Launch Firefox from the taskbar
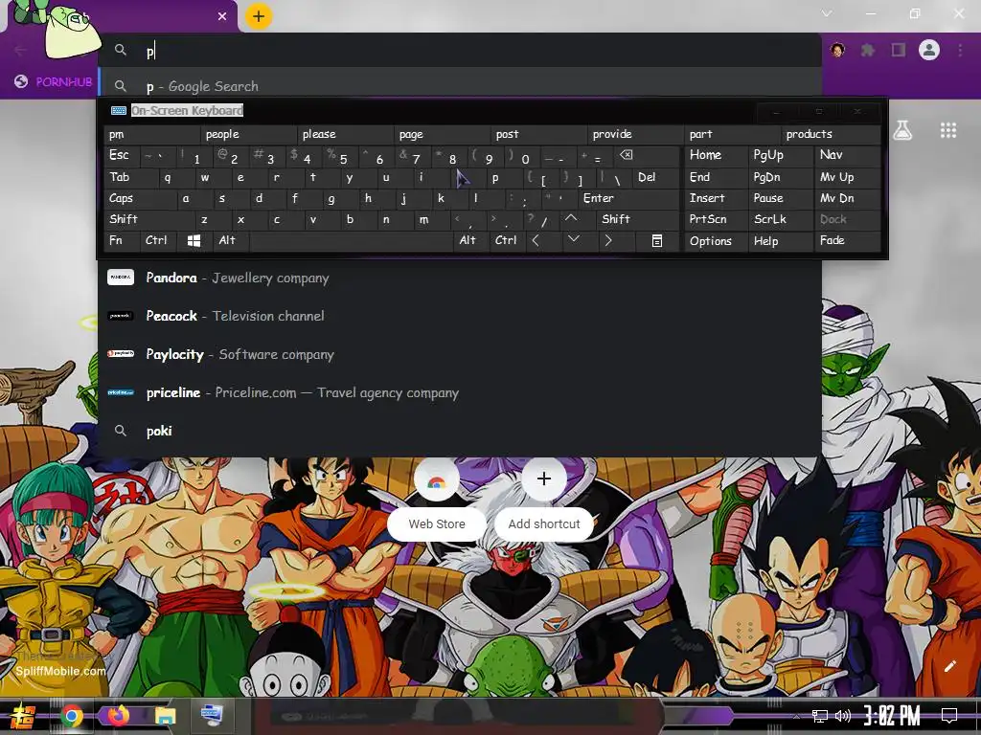 click(118, 716)
